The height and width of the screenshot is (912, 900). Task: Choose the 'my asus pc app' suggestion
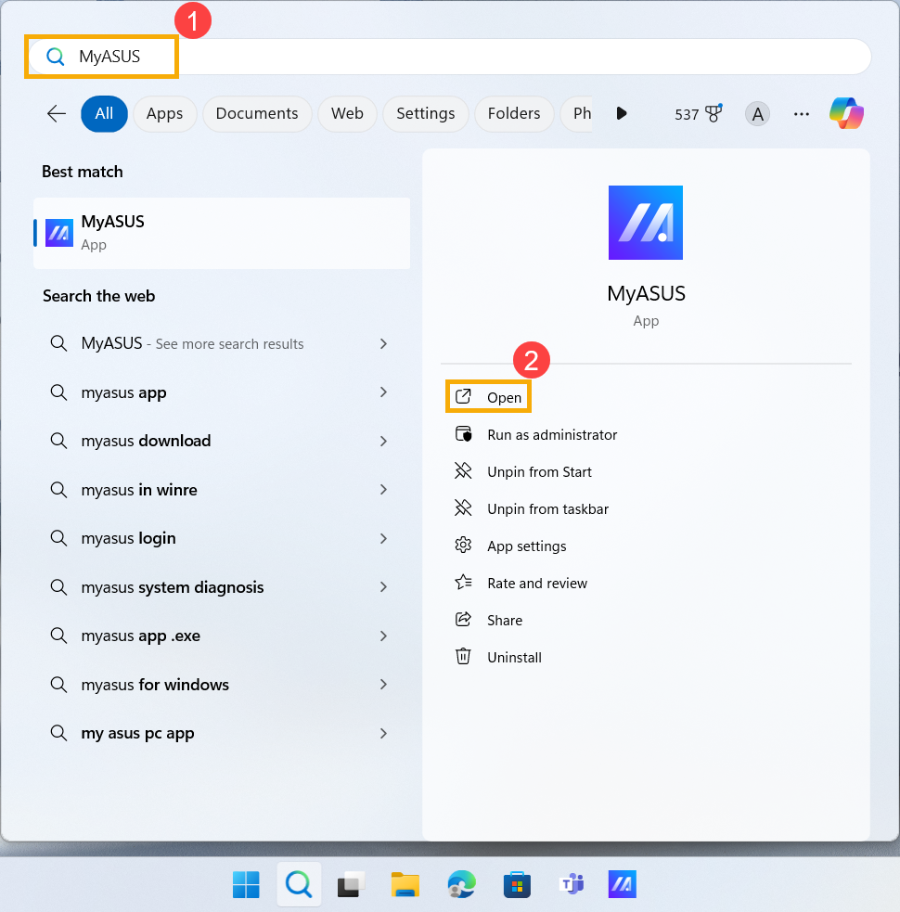pos(222,734)
